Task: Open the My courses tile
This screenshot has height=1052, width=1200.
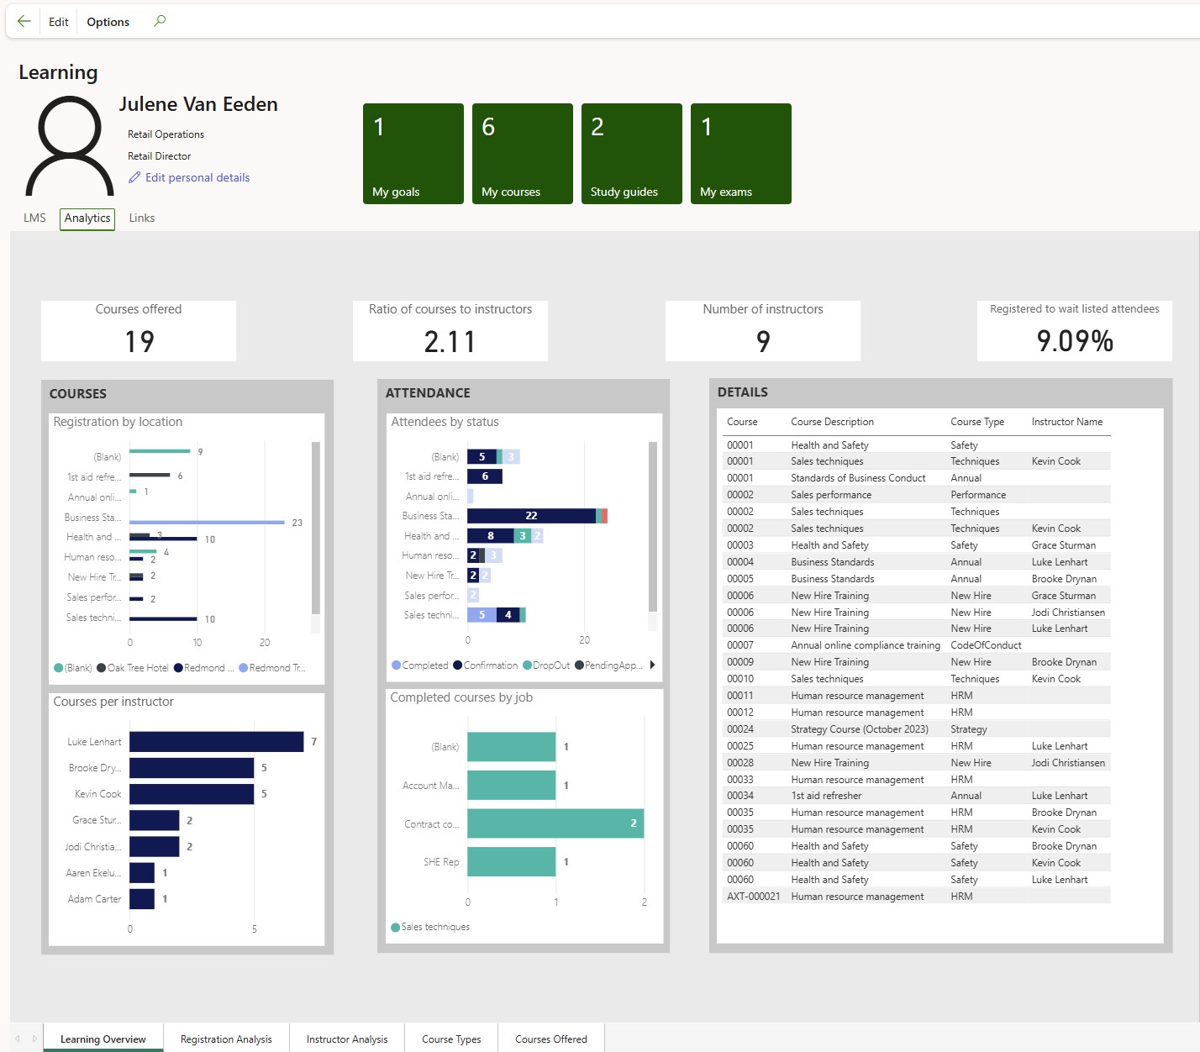Action: pos(522,154)
